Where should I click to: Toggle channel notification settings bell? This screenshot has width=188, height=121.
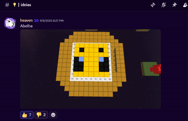pyautogui.click(x=164, y=5)
